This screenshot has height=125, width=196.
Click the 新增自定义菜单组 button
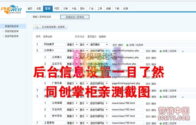[75, 17]
